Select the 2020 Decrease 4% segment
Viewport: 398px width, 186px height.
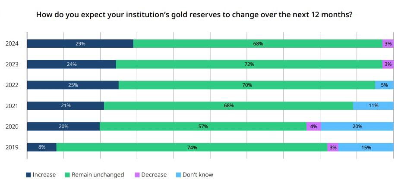pyautogui.click(x=314, y=127)
